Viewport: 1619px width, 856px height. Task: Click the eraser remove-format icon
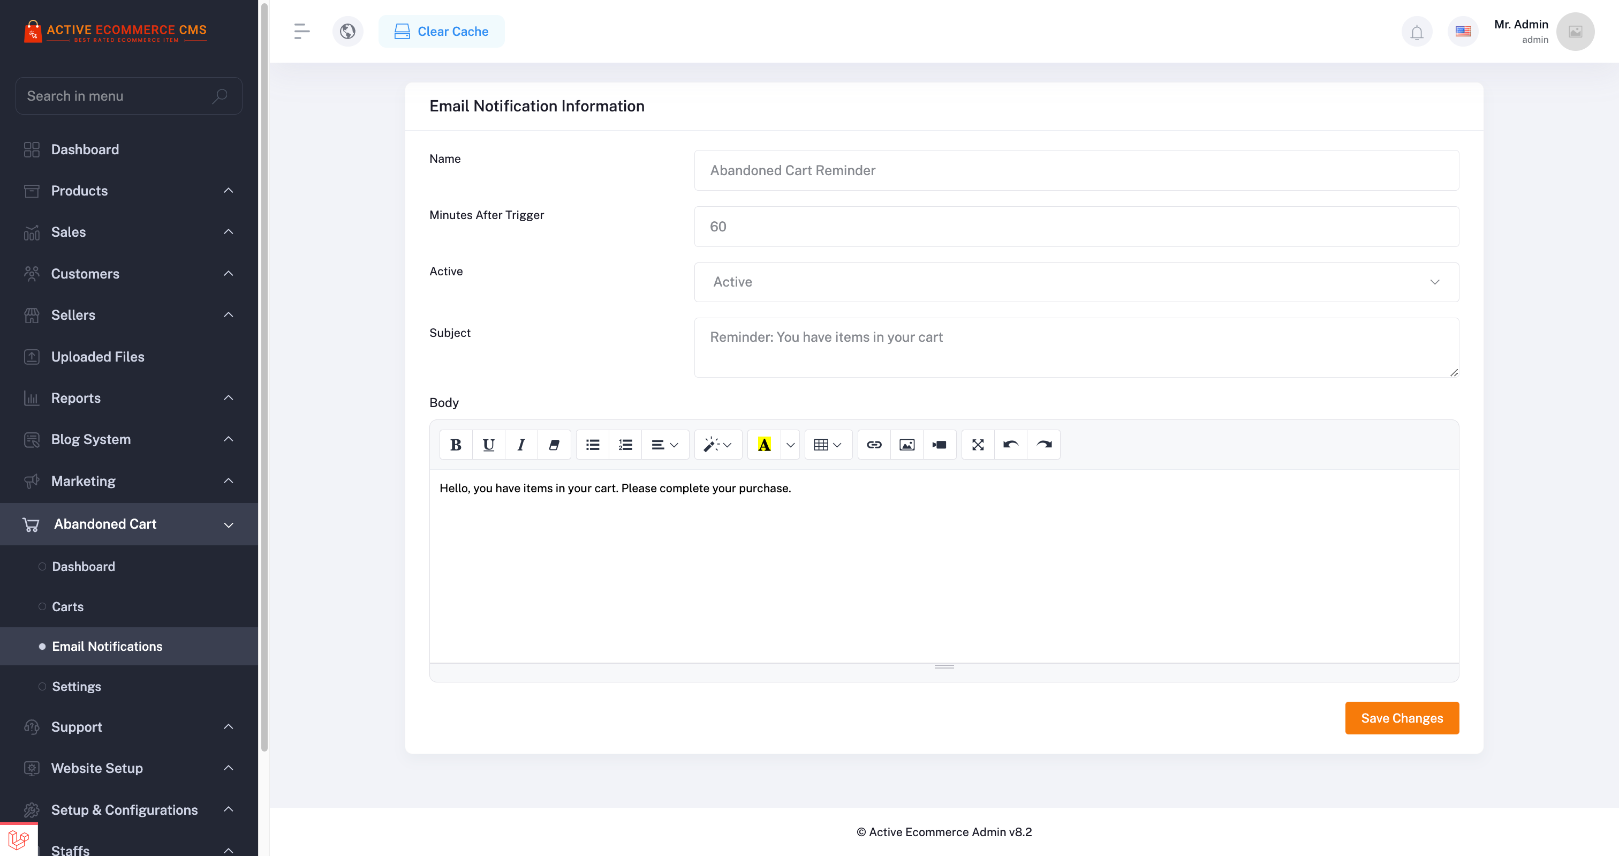pyautogui.click(x=554, y=445)
